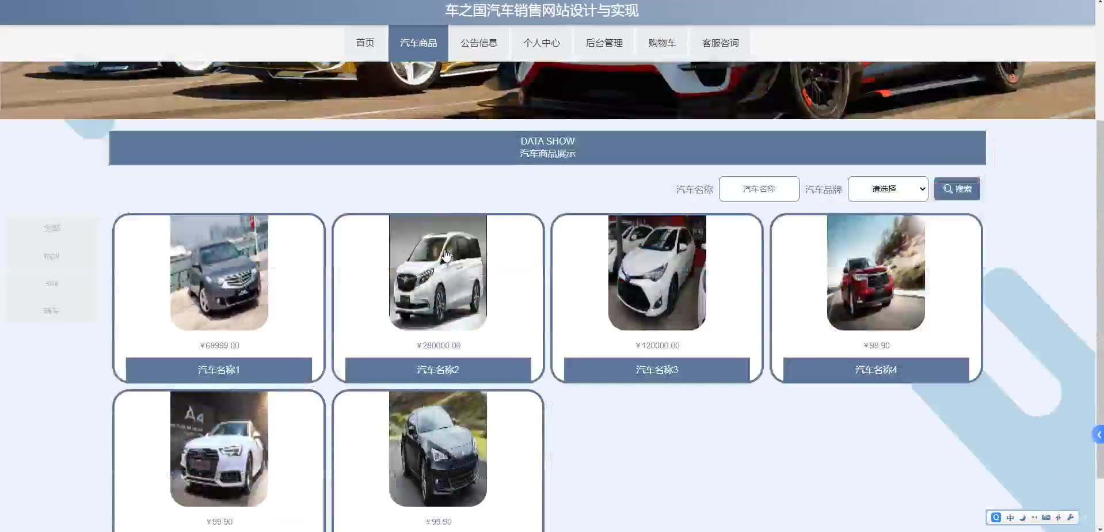Filter by suv category in the sidebar
Screen dimensions: 1104x532
pyautogui.click(x=52, y=283)
